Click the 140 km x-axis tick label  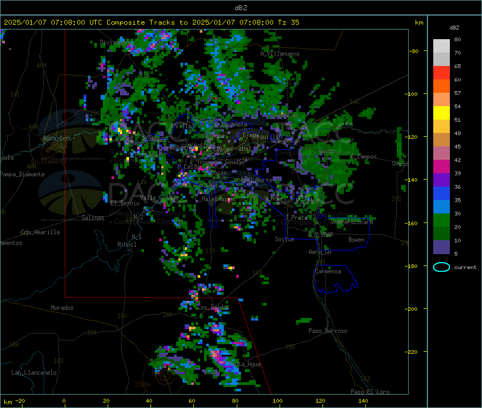pyautogui.click(x=363, y=400)
